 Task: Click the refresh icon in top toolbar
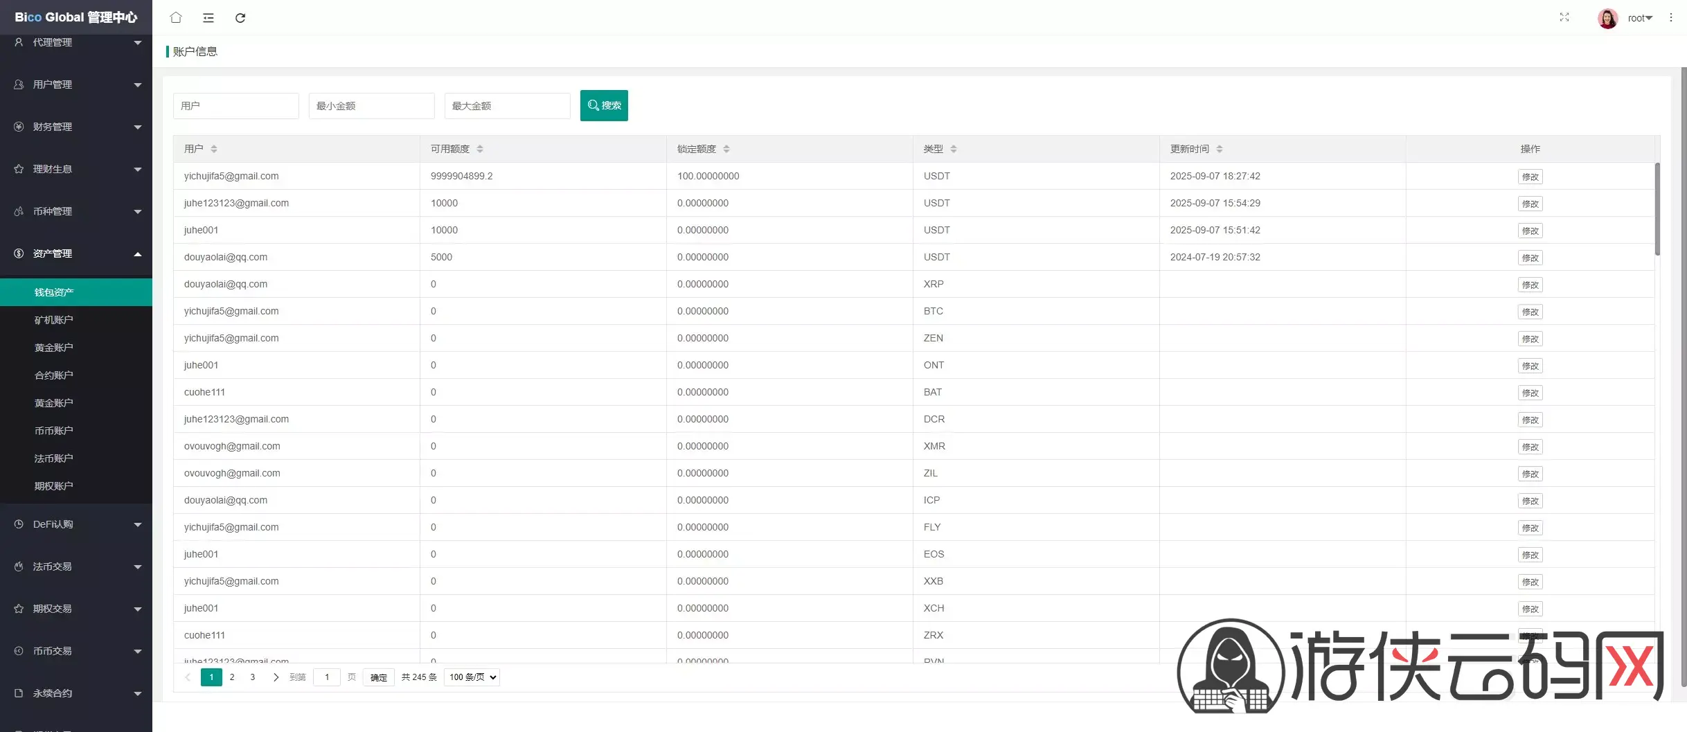pyautogui.click(x=240, y=18)
